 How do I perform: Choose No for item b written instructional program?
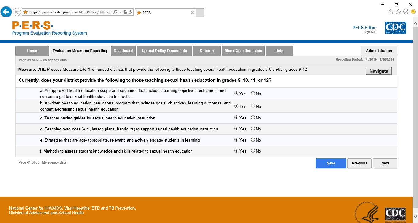(x=253, y=106)
